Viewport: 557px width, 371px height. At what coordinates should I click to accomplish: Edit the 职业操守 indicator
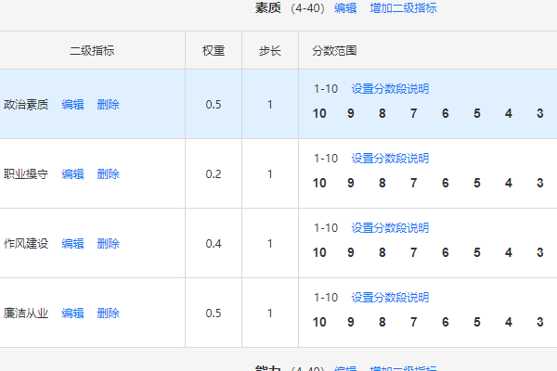(72, 174)
